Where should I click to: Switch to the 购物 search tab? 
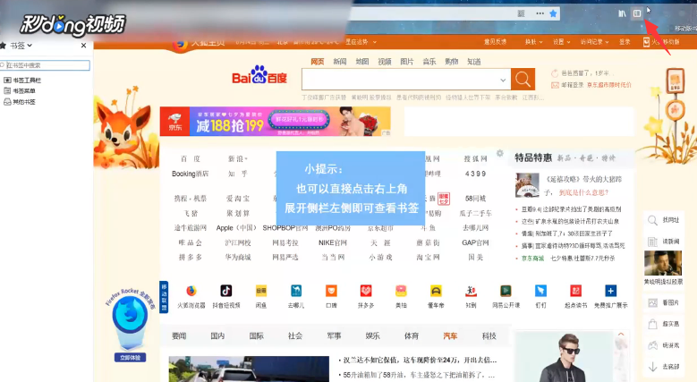coord(452,62)
